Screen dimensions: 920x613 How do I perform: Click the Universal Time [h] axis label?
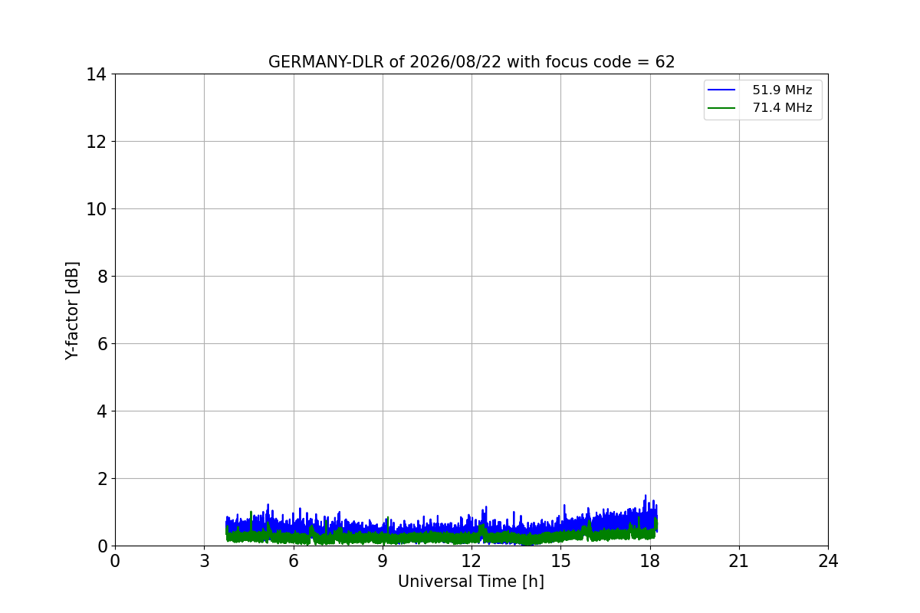click(x=471, y=582)
